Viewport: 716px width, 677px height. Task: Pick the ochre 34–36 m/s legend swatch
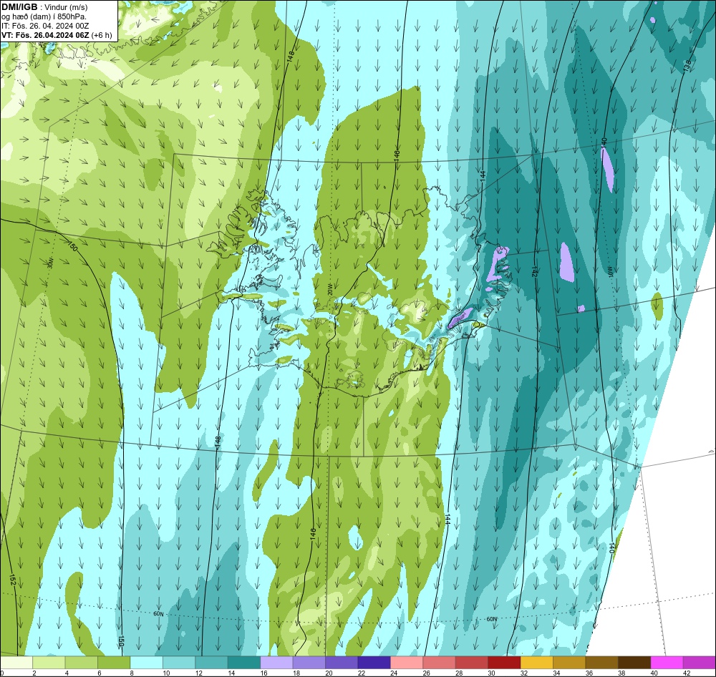click(569, 662)
